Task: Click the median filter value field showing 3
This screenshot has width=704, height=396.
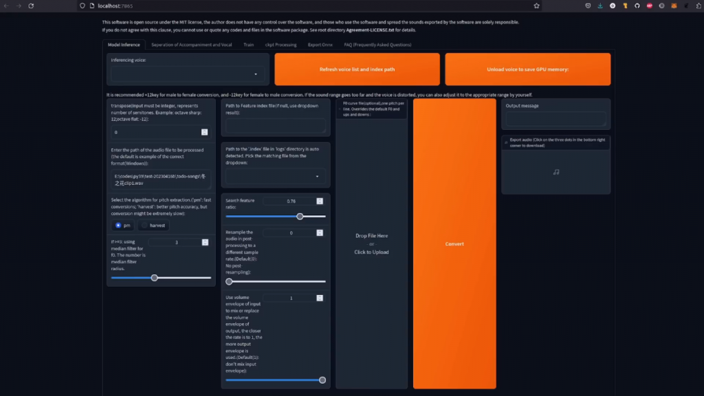Action: tap(177, 243)
